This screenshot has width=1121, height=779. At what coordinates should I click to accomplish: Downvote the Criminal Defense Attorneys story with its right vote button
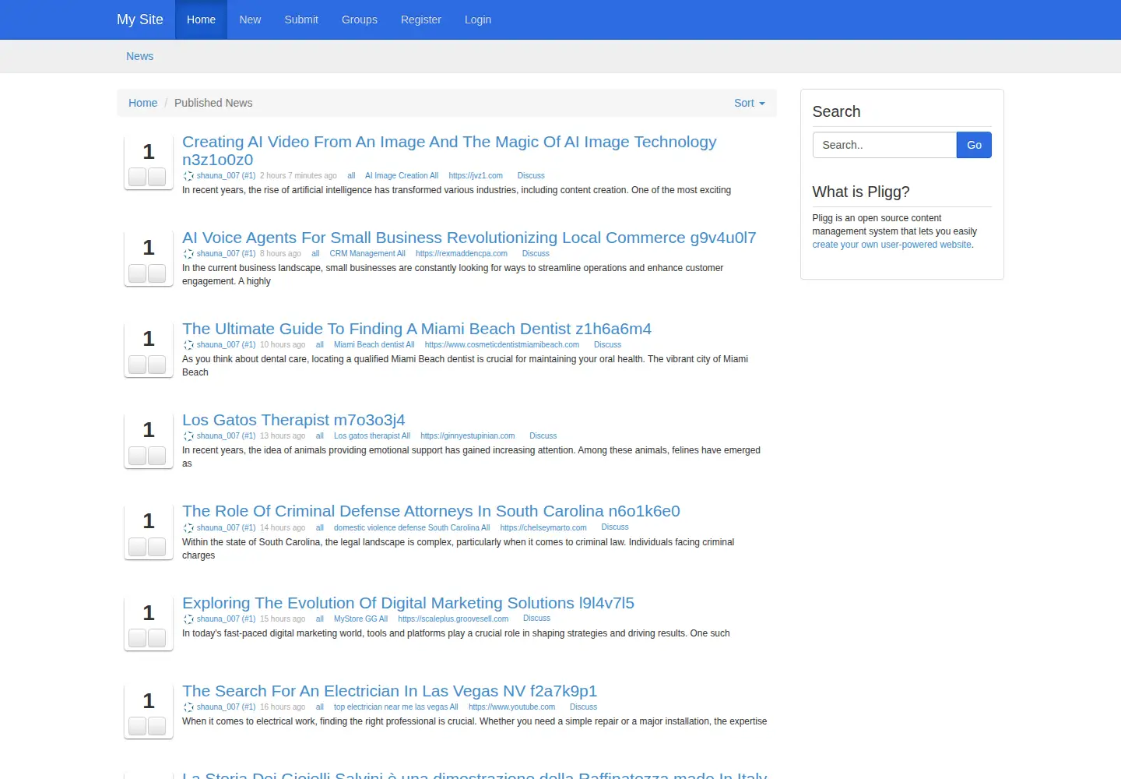[x=157, y=547]
